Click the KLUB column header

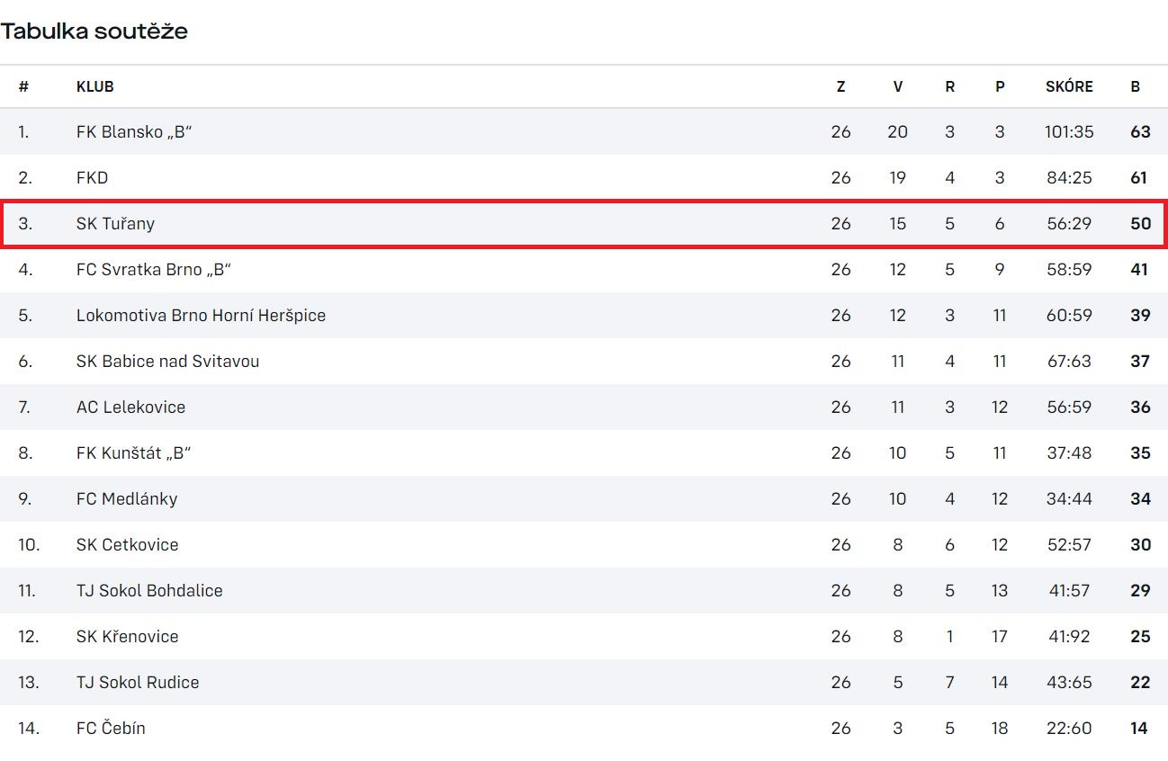point(95,87)
